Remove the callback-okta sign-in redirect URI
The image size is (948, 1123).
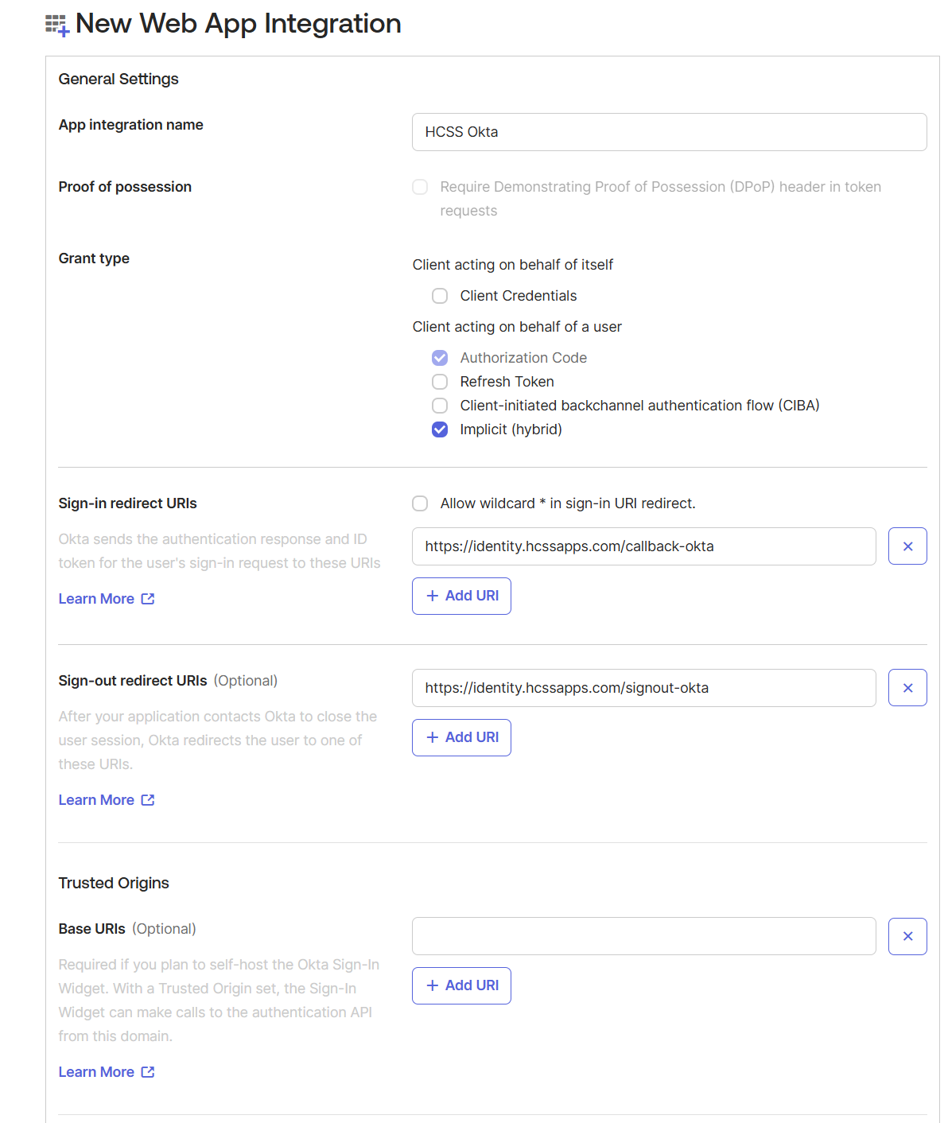click(907, 546)
